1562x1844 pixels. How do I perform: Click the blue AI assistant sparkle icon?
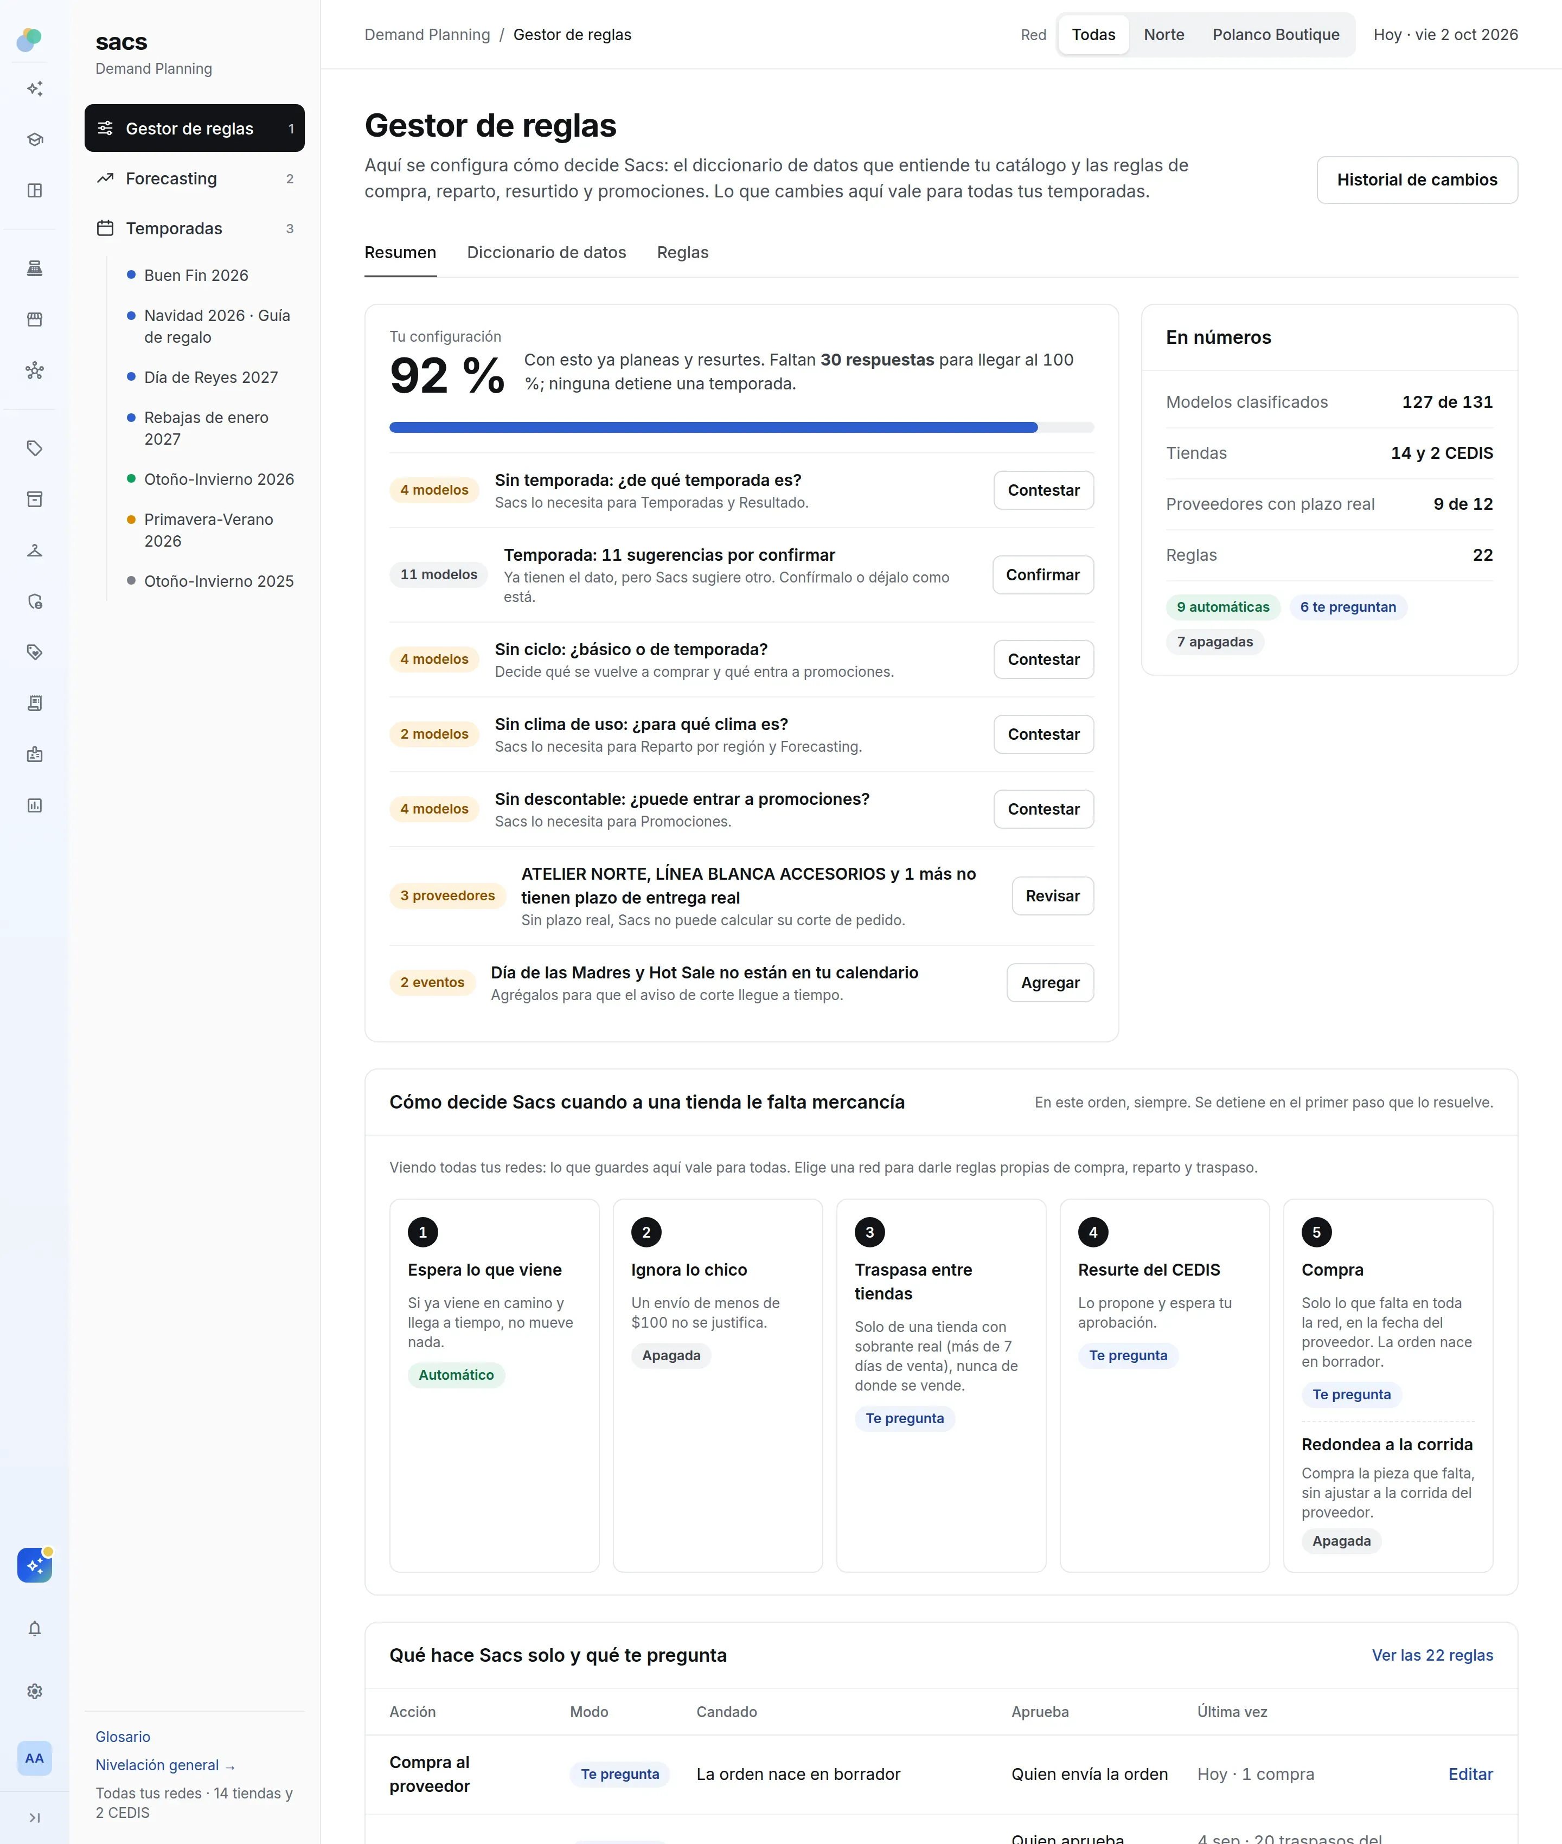[x=35, y=1565]
